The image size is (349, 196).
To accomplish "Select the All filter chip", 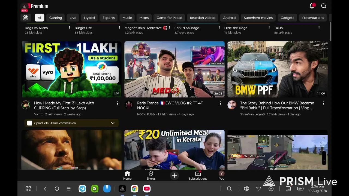I will (40, 18).
